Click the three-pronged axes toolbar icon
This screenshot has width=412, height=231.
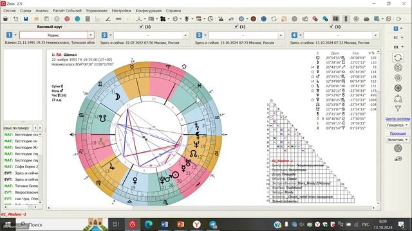(139, 19)
